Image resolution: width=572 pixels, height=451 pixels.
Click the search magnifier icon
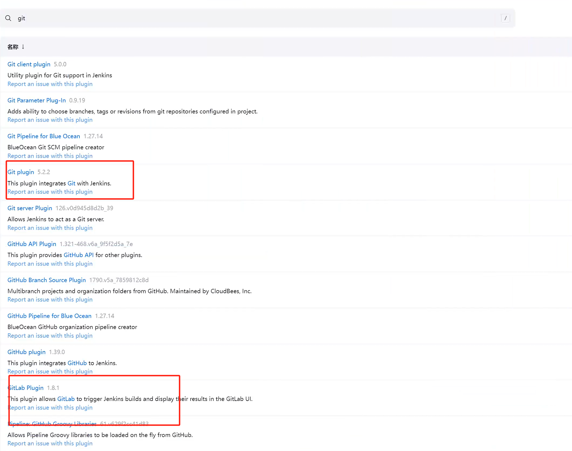click(8, 18)
